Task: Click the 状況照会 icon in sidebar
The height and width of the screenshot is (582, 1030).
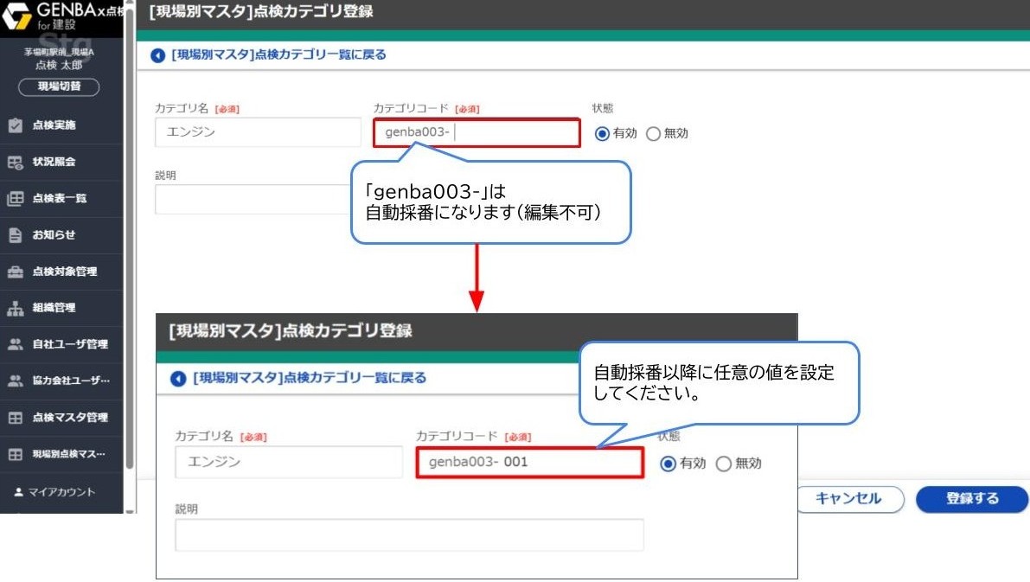Action: [x=15, y=162]
